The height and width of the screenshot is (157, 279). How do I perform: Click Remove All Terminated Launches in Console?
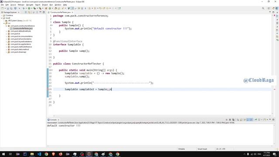coord(233,120)
